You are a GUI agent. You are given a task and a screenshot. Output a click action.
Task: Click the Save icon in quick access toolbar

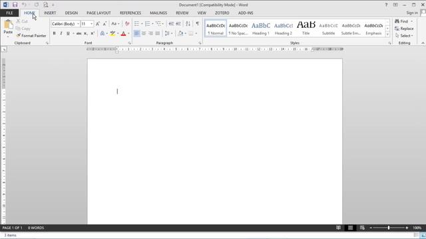coord(15,5)
